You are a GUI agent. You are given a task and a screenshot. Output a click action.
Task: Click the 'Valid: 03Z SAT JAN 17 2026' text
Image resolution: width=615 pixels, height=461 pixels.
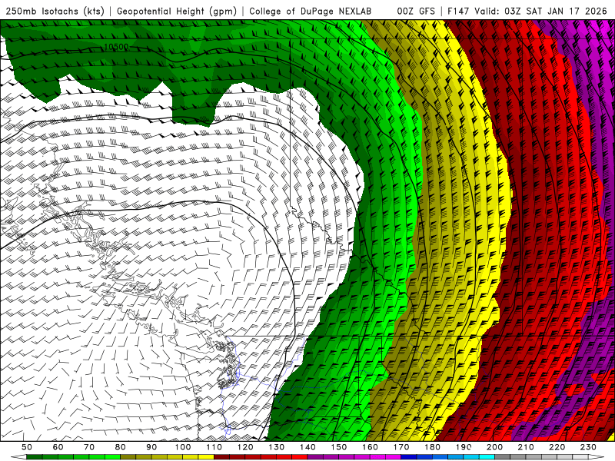click(x=540, y=11)
